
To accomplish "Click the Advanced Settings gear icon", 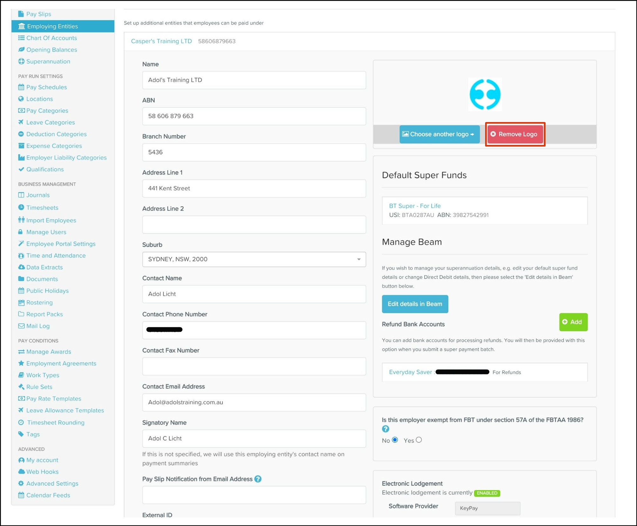I will [x=21, y=483].
